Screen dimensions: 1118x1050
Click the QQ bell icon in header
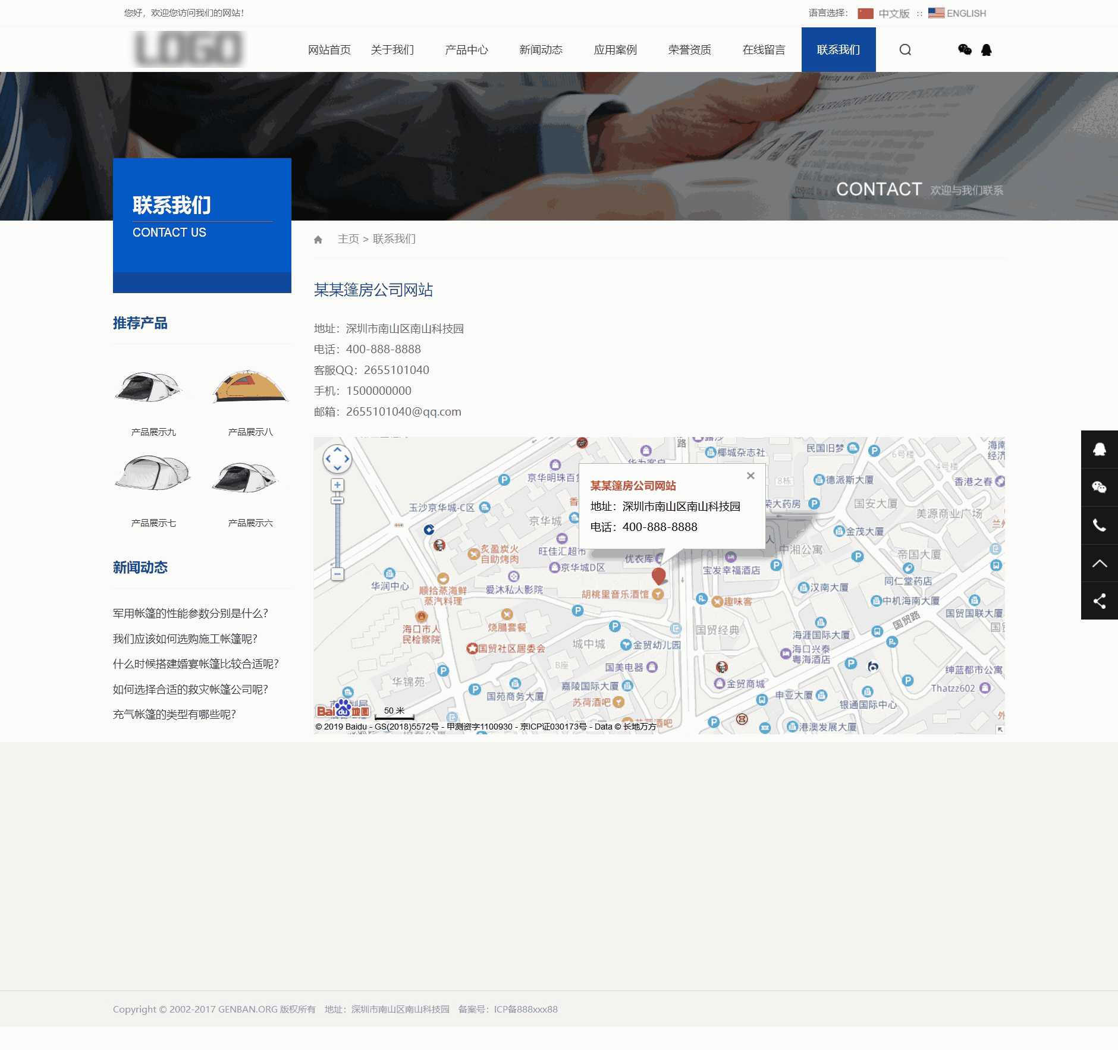(x=986, y=50)
